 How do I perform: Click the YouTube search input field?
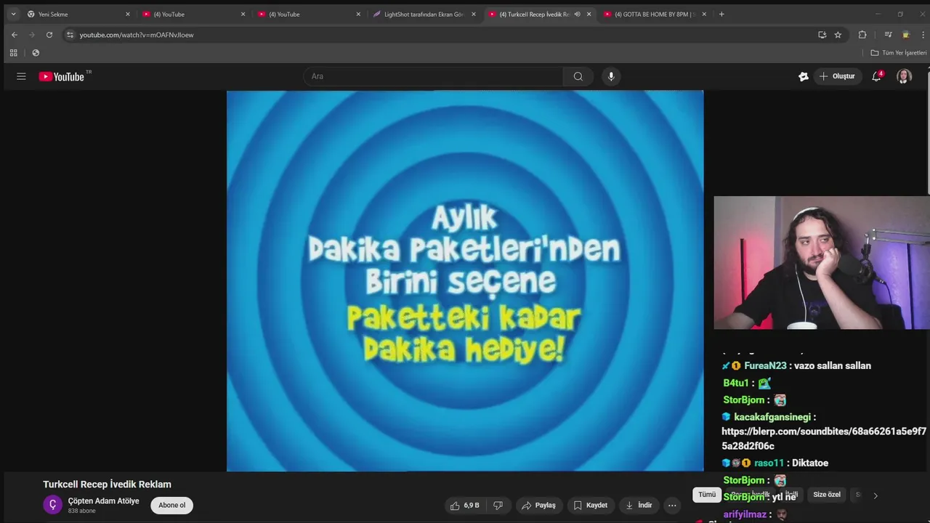(x=432, y=76)
